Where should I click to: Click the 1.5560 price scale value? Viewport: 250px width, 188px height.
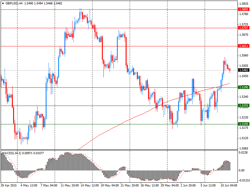click(244, 55)
